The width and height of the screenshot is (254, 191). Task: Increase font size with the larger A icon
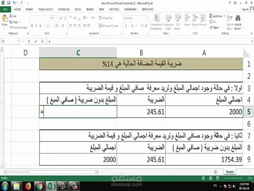click(61, 18)
